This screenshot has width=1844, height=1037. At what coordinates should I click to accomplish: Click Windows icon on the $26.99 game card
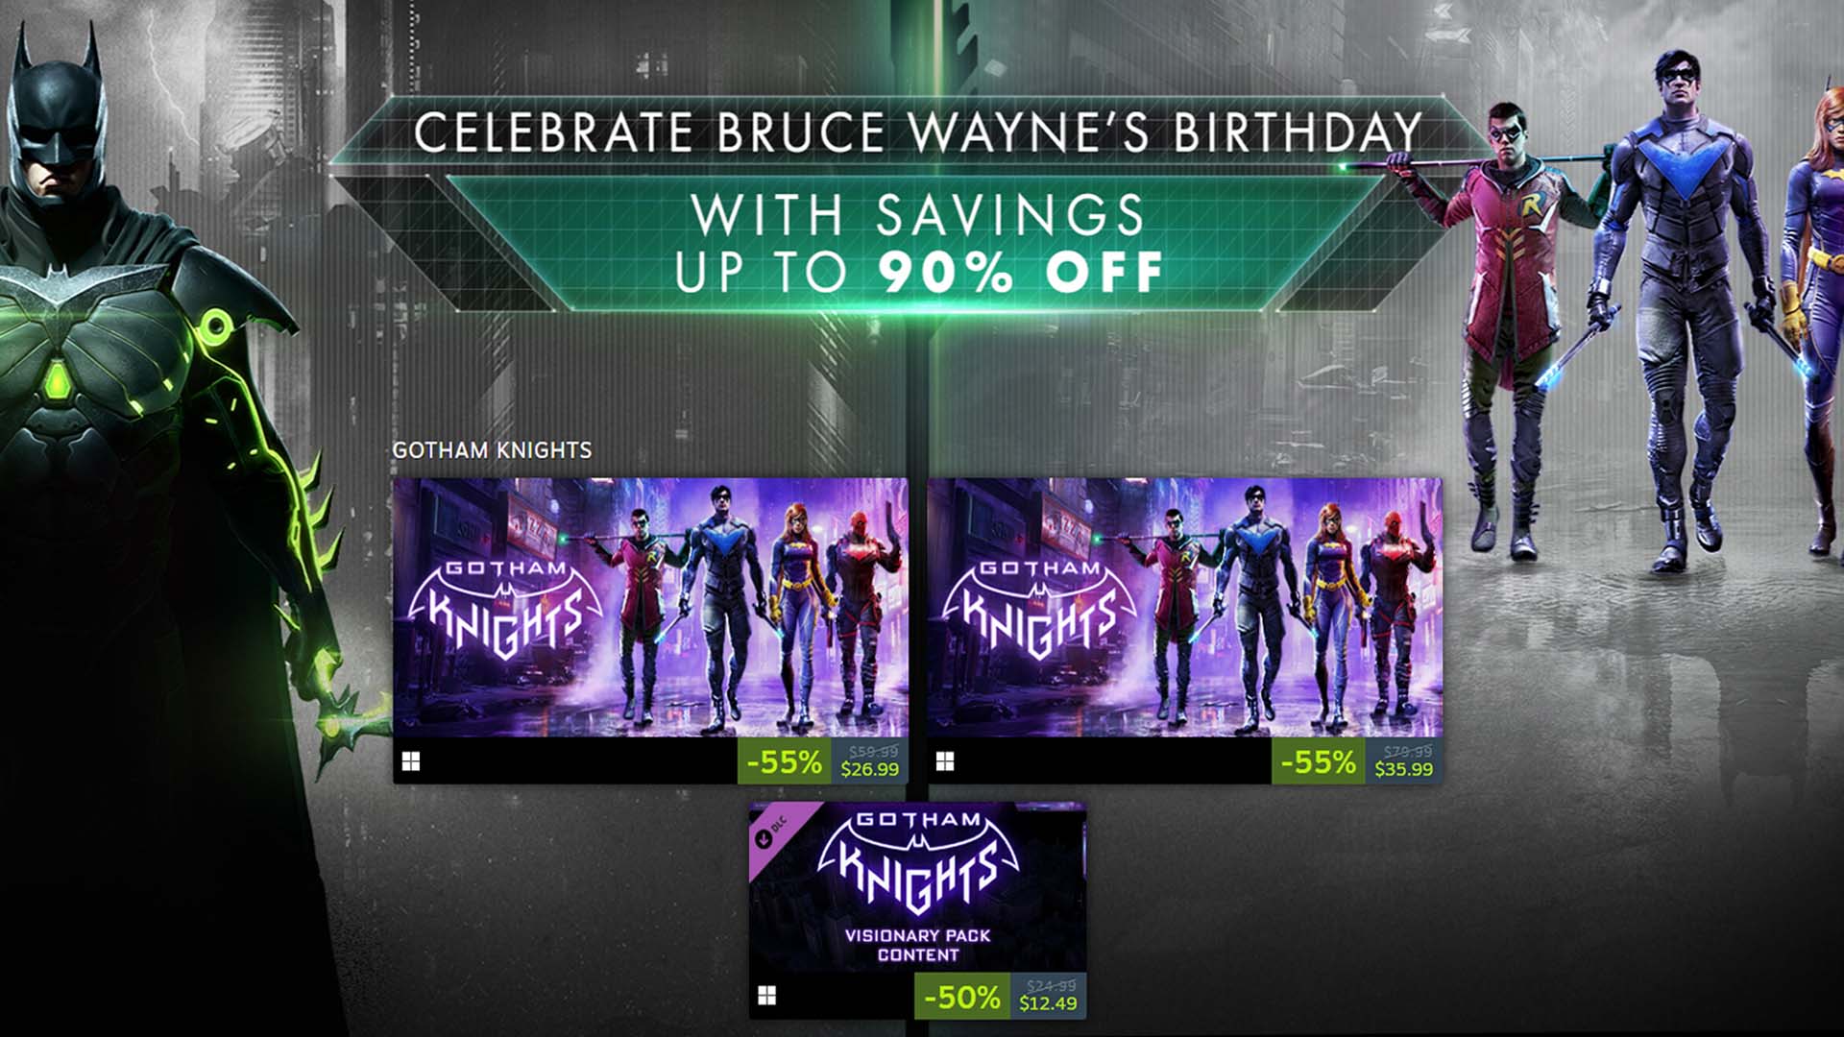click(x=411, y=761)
